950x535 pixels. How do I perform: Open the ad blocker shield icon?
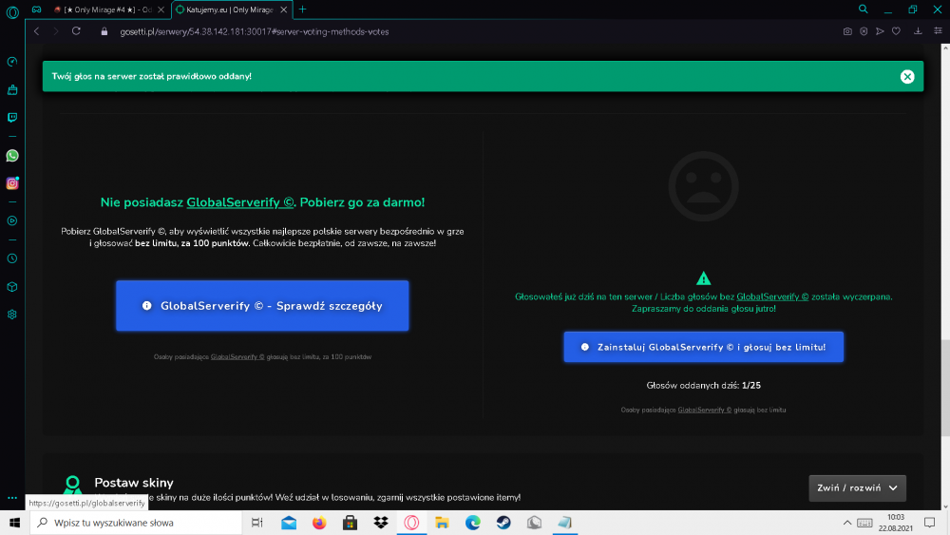(864, 31)
